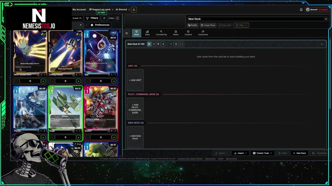Add one Ball card with plus

114,81
